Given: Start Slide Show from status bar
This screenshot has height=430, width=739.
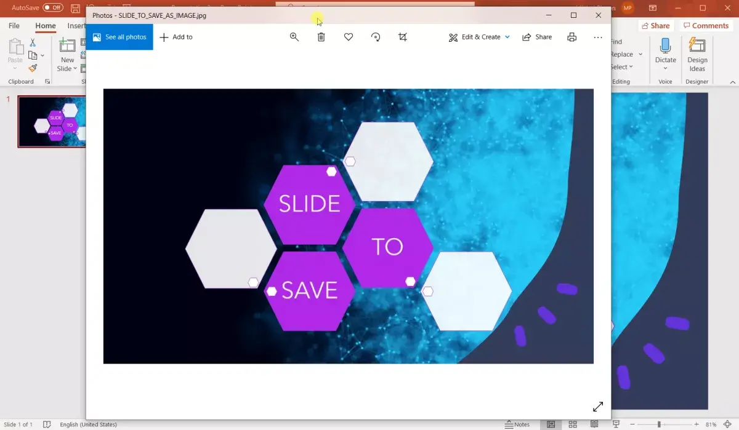Looking at the screenshot, I should tap(615, 424).
